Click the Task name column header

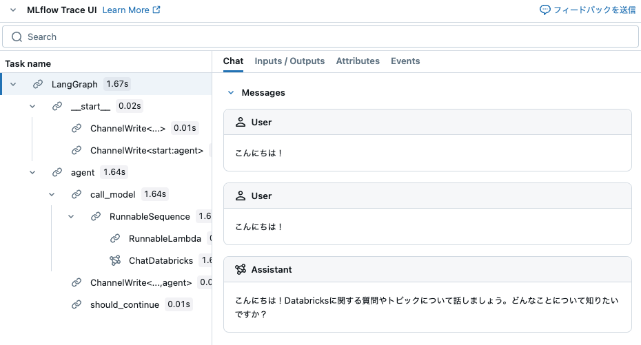pos(28,63)
